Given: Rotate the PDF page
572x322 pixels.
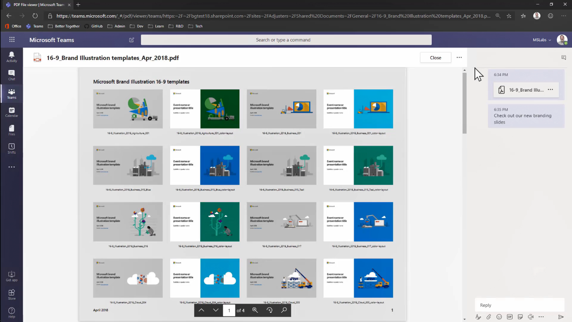Looking at the screenshot, I should tap(269, 310).
